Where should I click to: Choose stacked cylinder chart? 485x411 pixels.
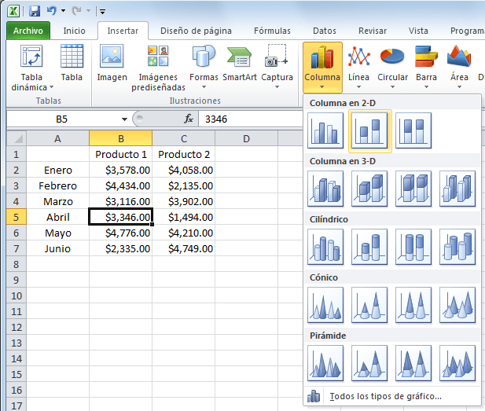[369, 247]
